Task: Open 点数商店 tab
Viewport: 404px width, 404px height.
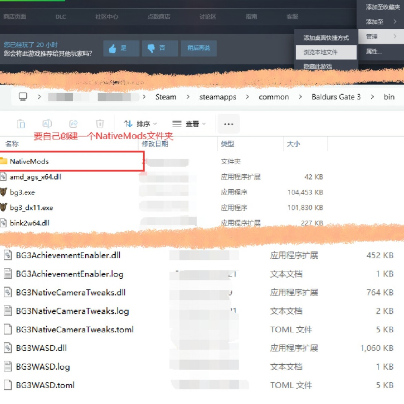Action: [159, 17]
